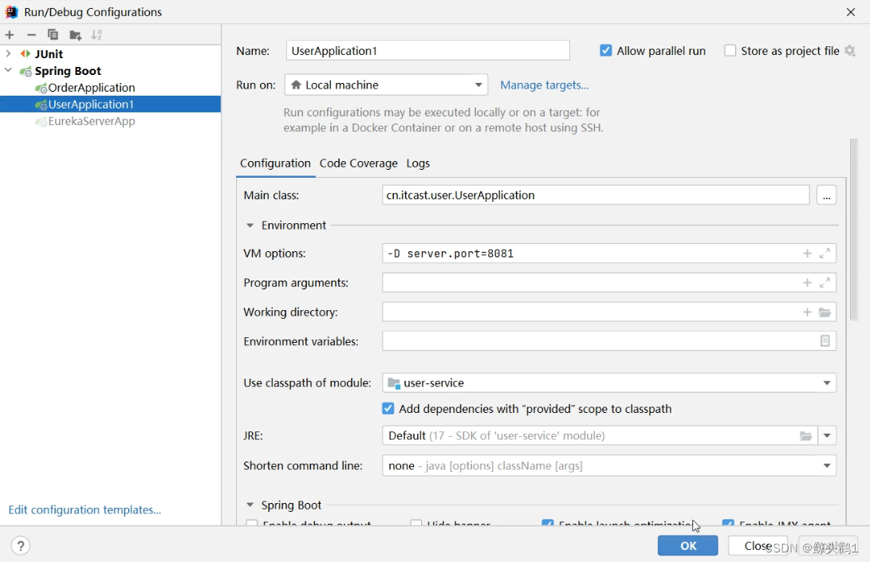
Task: Open the Run on target dropdown
Action: [x=478, y=84]
